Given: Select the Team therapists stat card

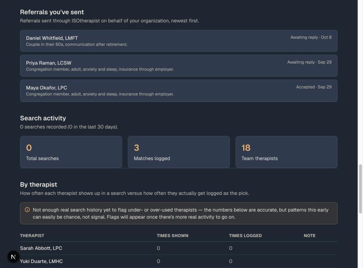Looking at the screenshot, I should tap(286, 152).
